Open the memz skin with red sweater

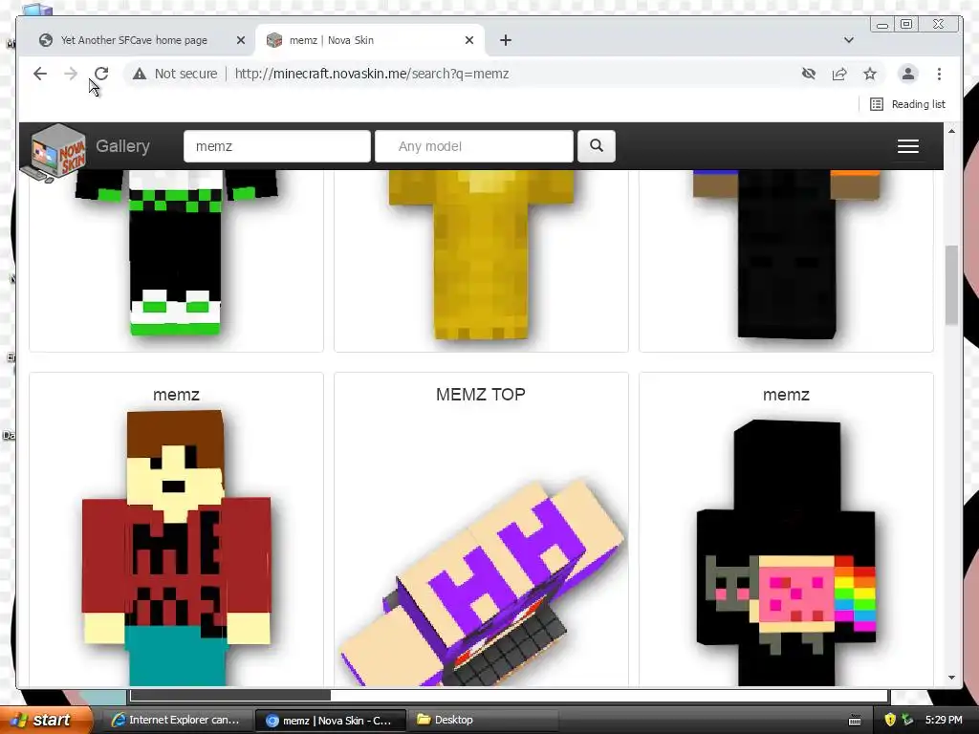tap(176, 546)
